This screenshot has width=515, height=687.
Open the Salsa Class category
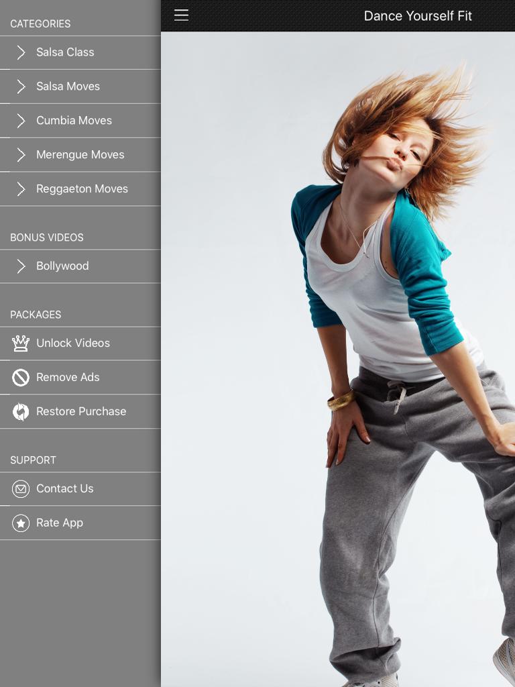click(x=80, y=52)
